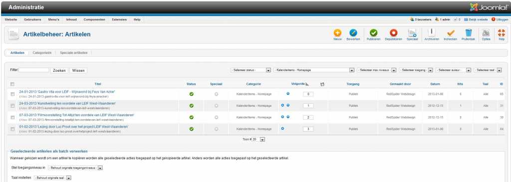Screen dimensions: 511x182
Task: Open the 'Selecteer auteur' filter dropdown
Action: [x=453, y=70]
